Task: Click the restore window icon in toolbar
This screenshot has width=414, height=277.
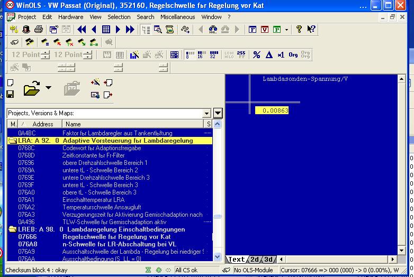Action: pos(53,29)
